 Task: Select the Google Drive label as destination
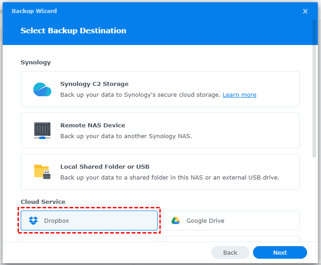(205, 220)
